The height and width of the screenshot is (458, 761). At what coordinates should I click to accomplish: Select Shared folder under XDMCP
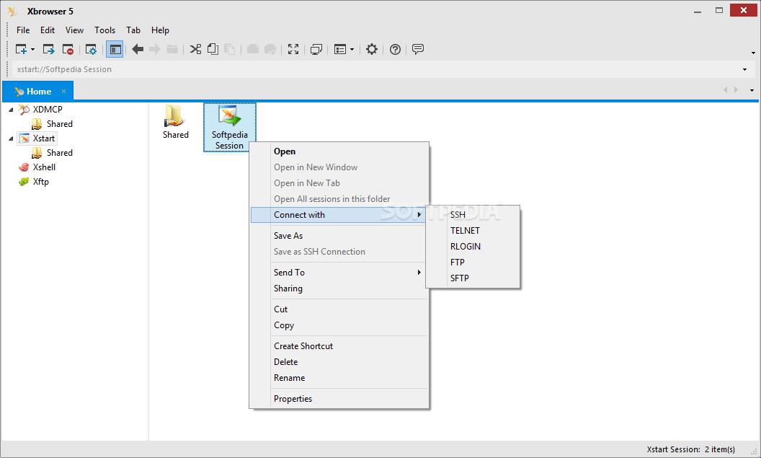[x=59, y=124]
